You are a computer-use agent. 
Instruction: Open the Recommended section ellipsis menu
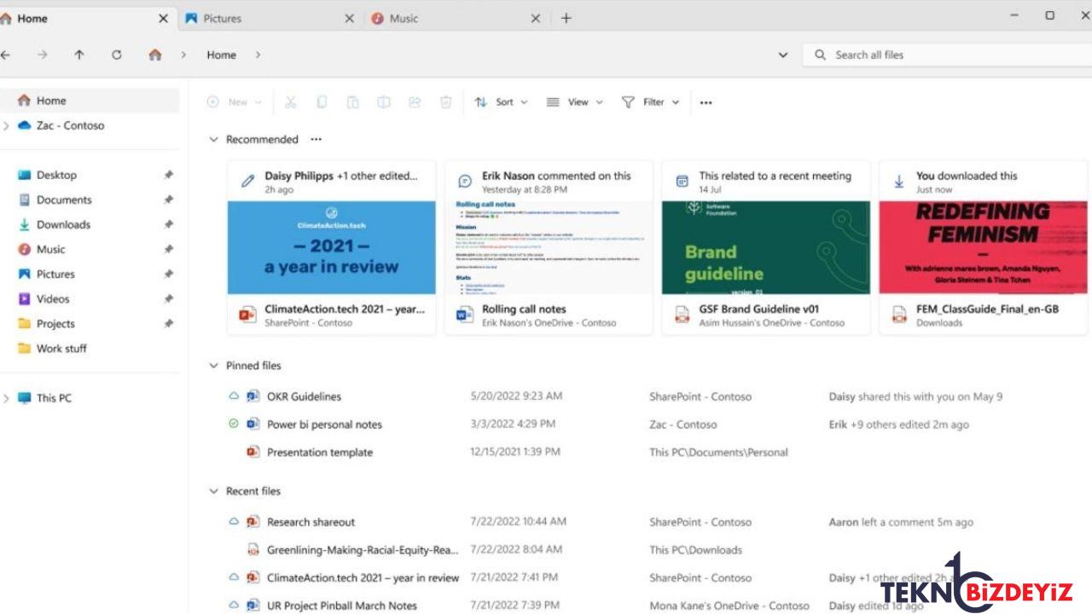[x=317, y=139]
